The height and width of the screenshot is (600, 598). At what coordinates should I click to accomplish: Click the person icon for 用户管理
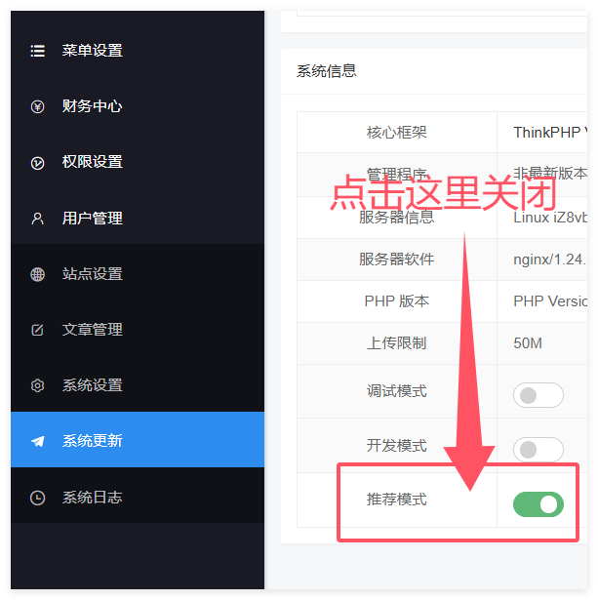[x=37, y=219]
